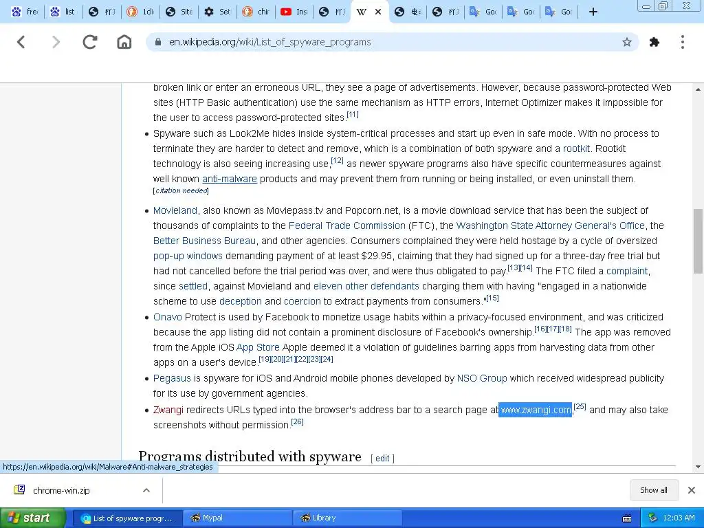Screen dimensions: 704x528
Task: Open the Chrome three-dot menu
Action: pyautogui.click(x=683, y=42)
